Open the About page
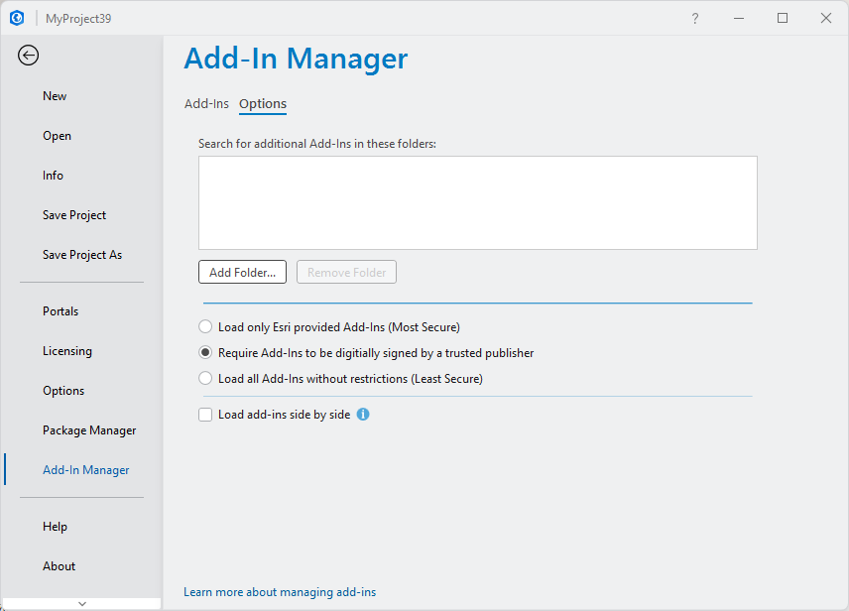 coord(60,566)
